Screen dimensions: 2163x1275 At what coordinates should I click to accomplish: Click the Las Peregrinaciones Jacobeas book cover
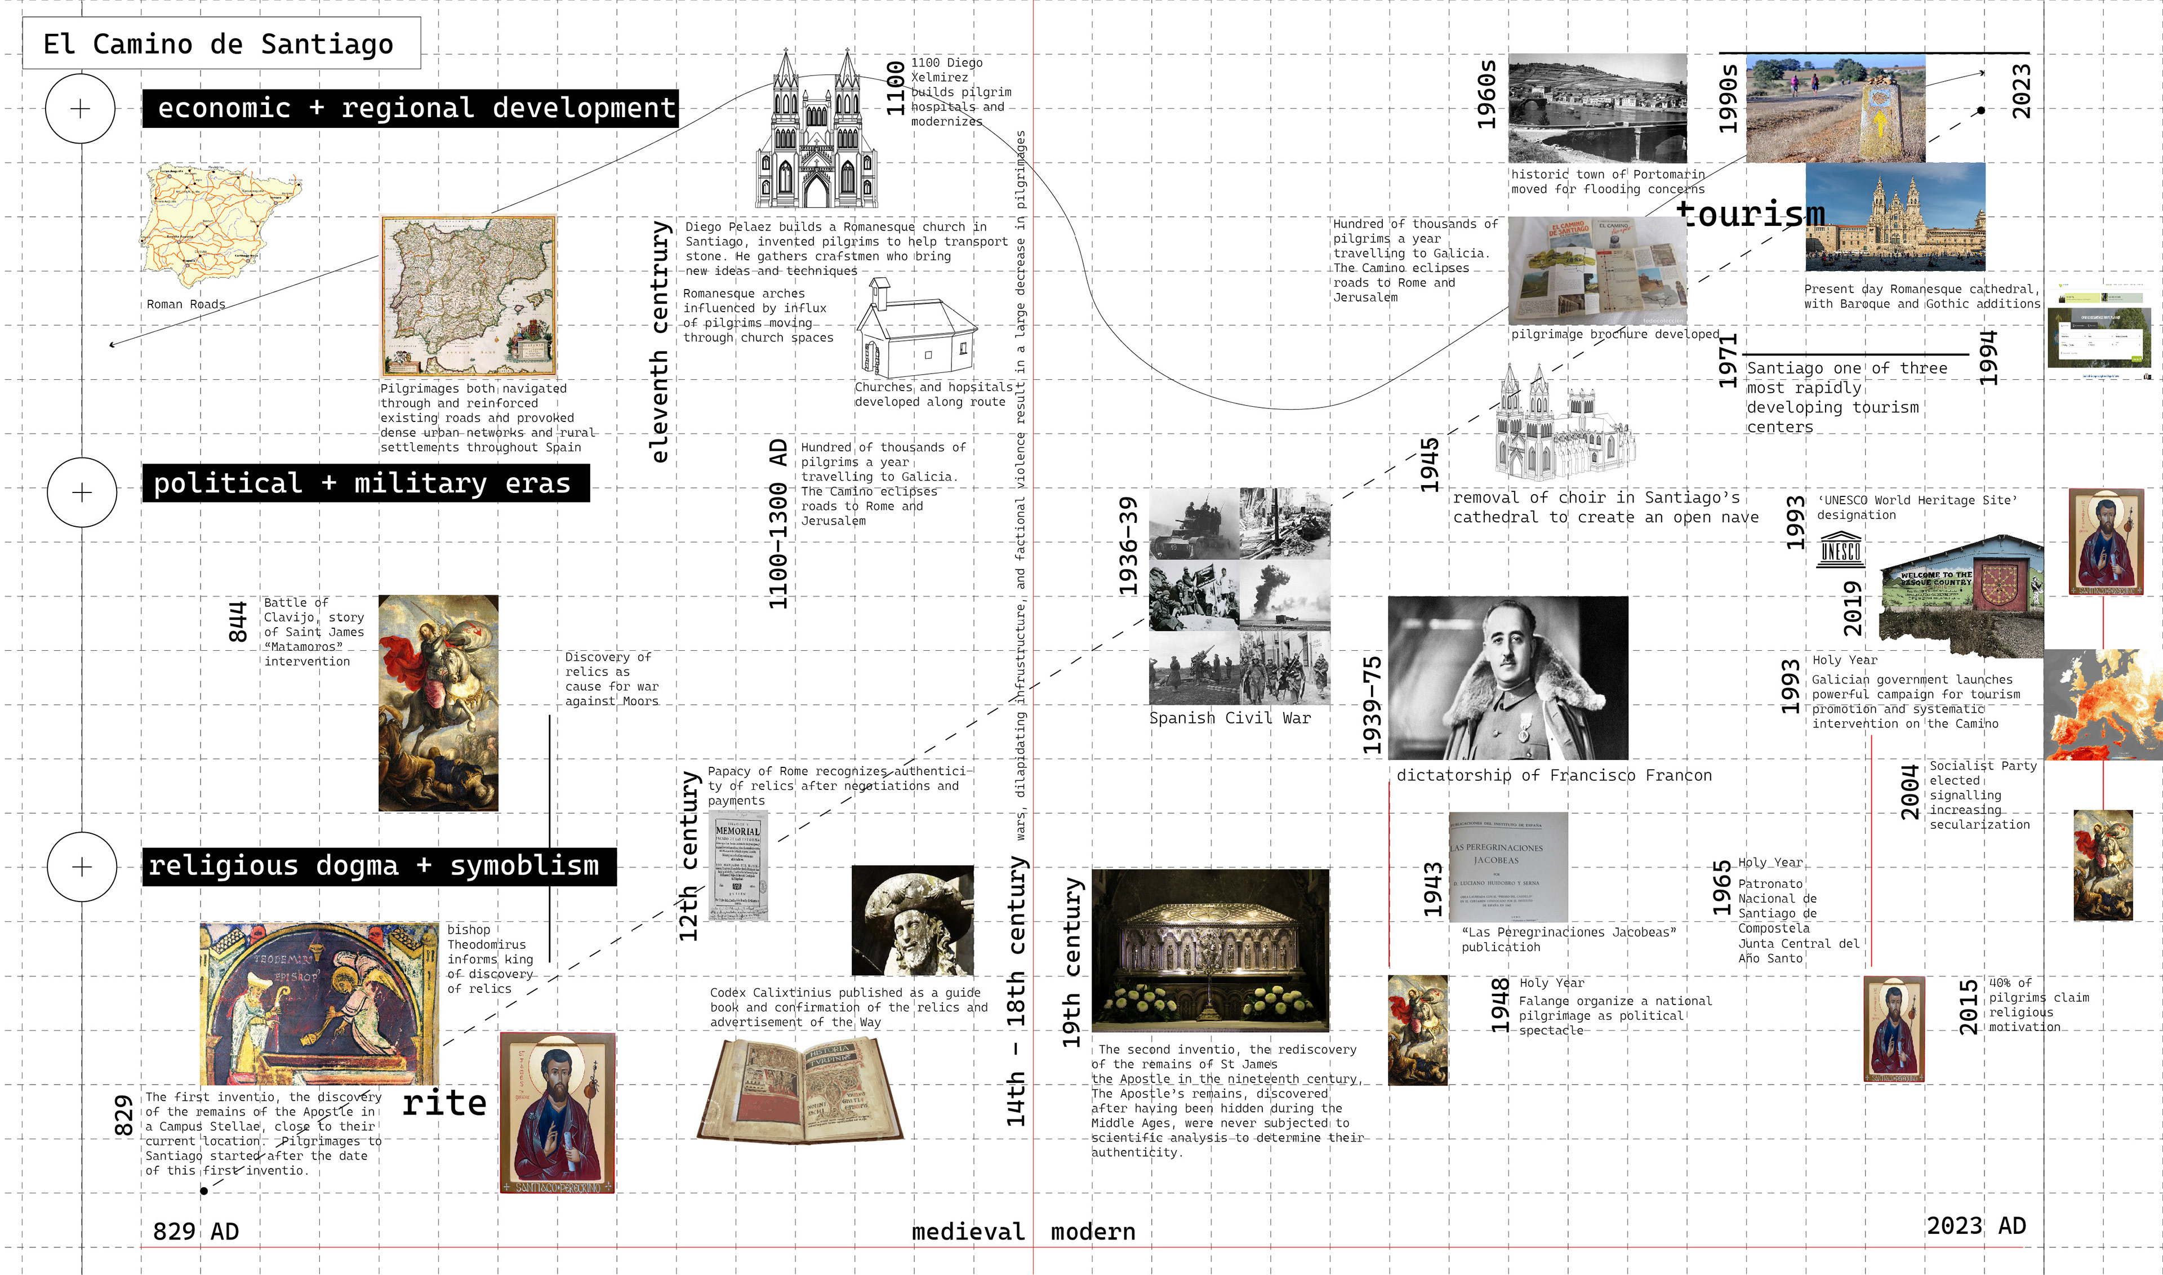click(x=1507, y=867)
